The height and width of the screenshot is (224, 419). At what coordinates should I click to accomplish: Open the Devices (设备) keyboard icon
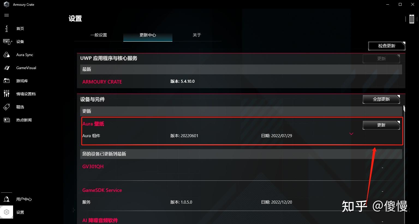click(7, 42)
